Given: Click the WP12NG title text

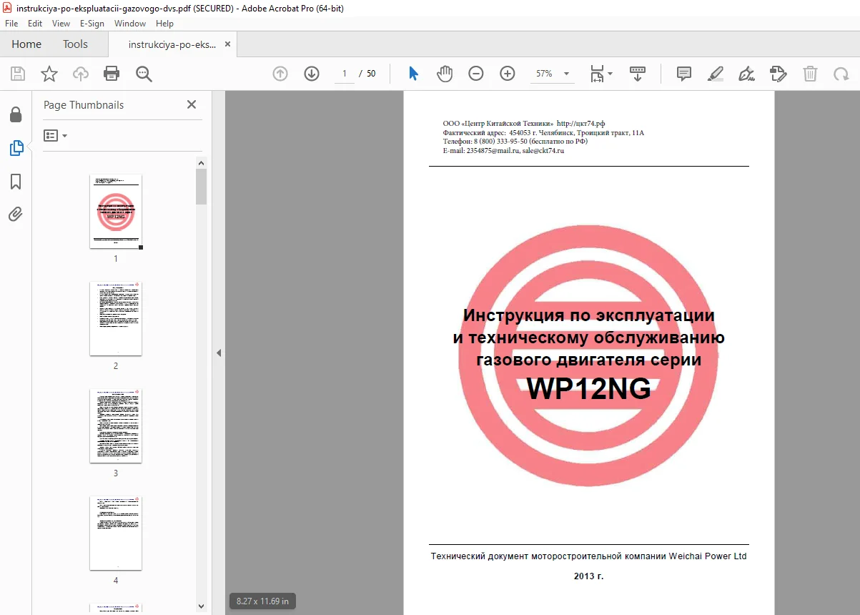Looking at the screenshot, I should [589, 389].
